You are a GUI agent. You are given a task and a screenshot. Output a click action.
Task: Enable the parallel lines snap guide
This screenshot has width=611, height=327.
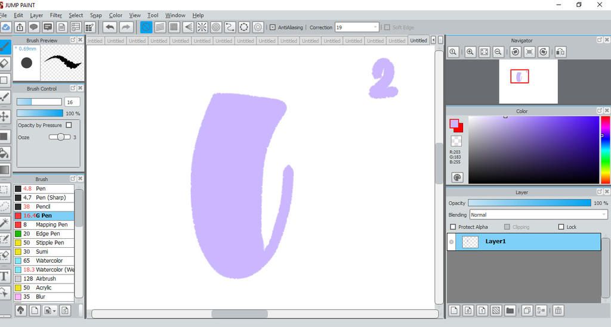[x=160, y=27]
